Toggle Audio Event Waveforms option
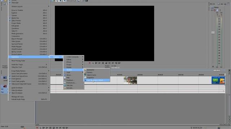Viewport: 231px width, 129px height. (x=29, y=76)
